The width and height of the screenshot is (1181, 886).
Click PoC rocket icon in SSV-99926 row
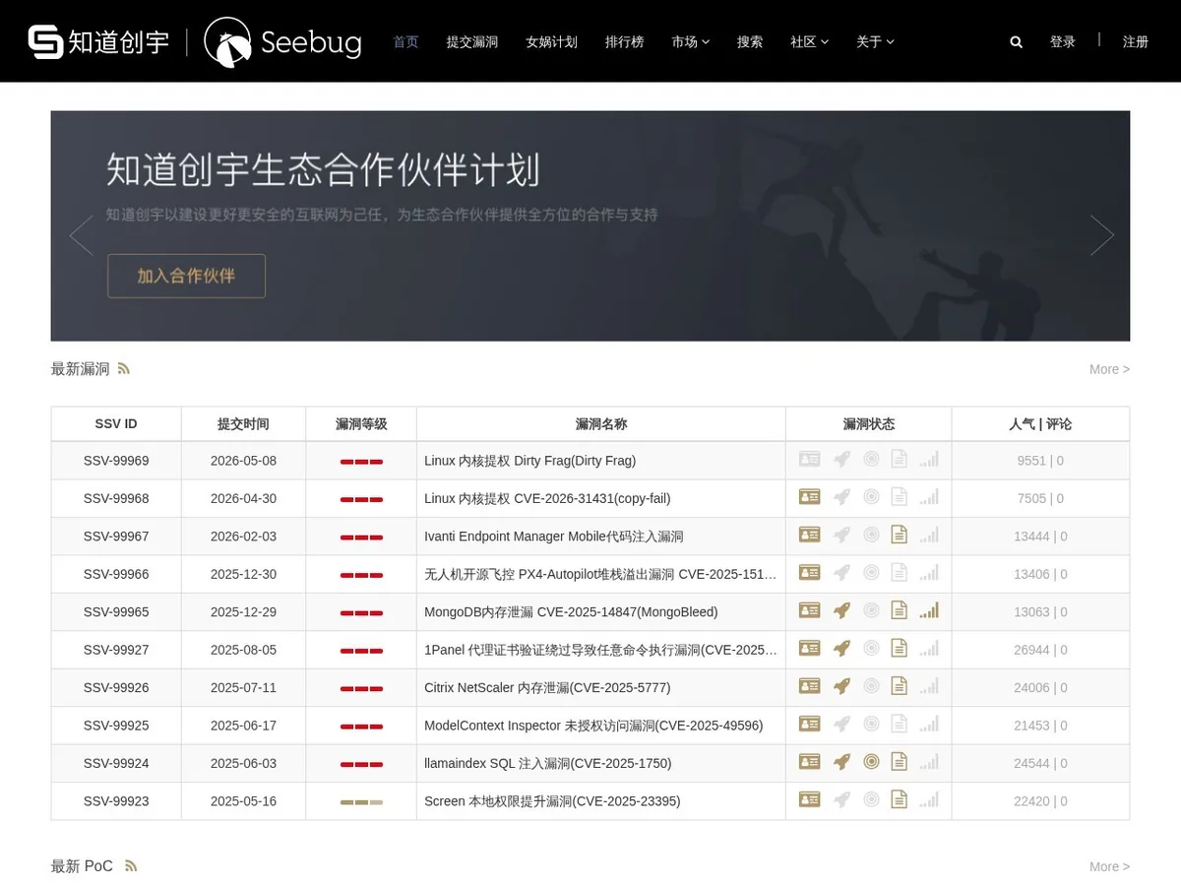tap(841, 687)
